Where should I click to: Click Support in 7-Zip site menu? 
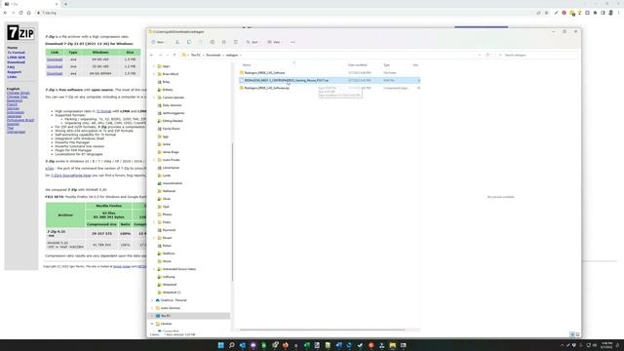tap(15, 72)
